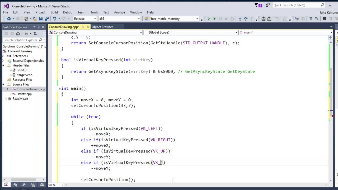Open stdafx.cpp in Solution Explorer
This screenshot has height=190, width=338.
[24, 94]
